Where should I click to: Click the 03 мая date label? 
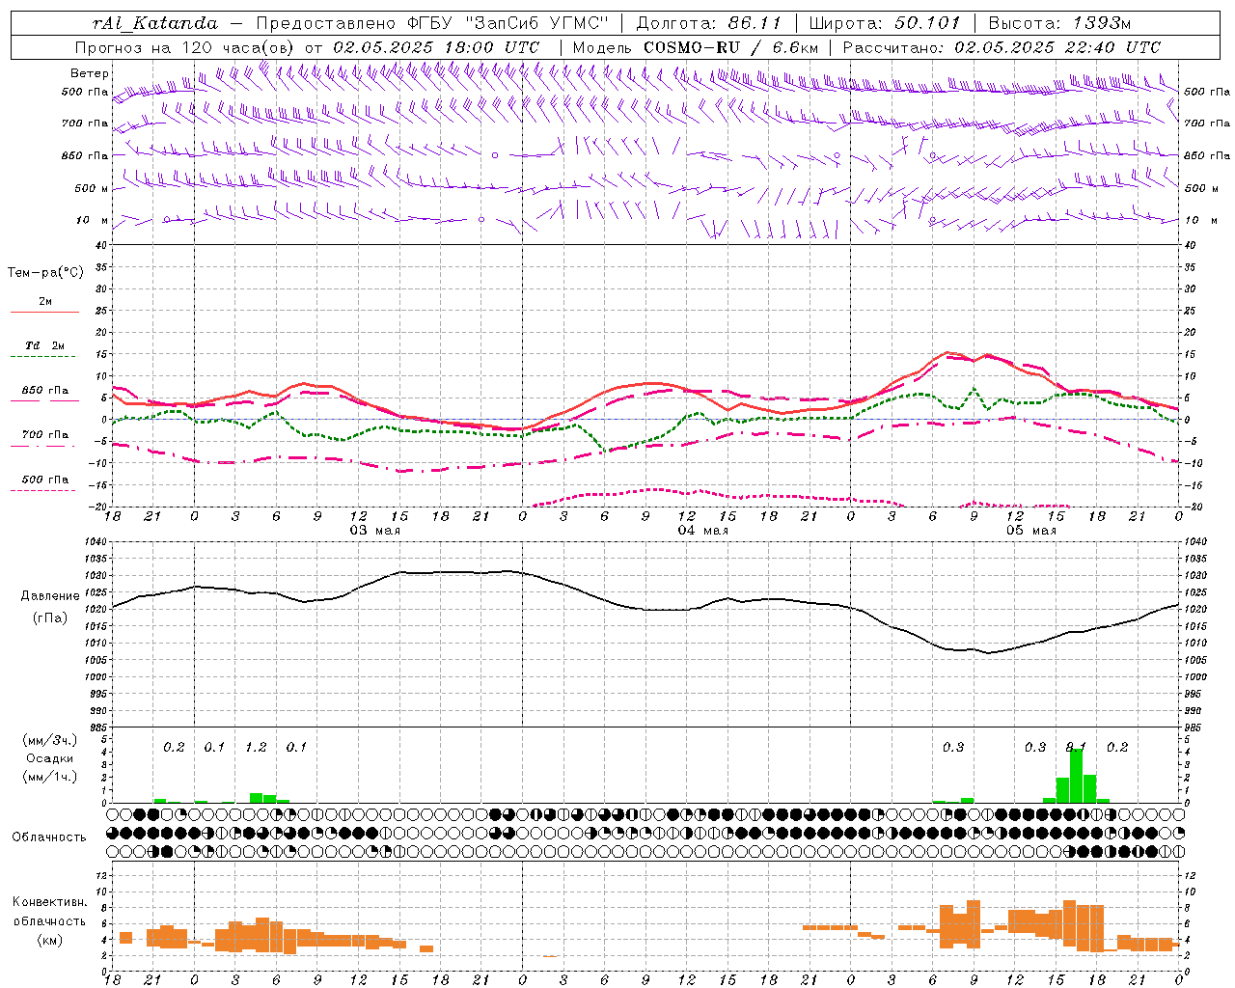(x=374, y=531)
